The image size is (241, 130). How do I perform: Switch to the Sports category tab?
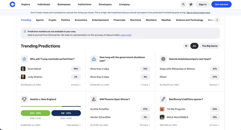click(x=40, y=20)
